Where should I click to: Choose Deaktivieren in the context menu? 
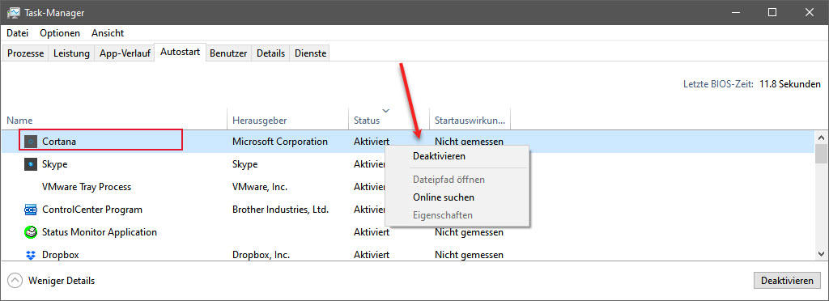[458, 156]
